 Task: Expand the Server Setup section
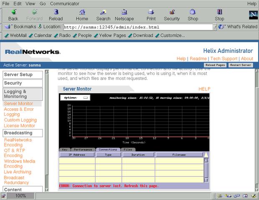point(23,75)
